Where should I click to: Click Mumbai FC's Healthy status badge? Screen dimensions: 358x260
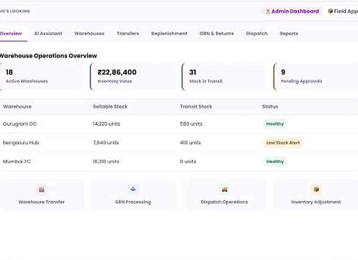pos(275,161)
